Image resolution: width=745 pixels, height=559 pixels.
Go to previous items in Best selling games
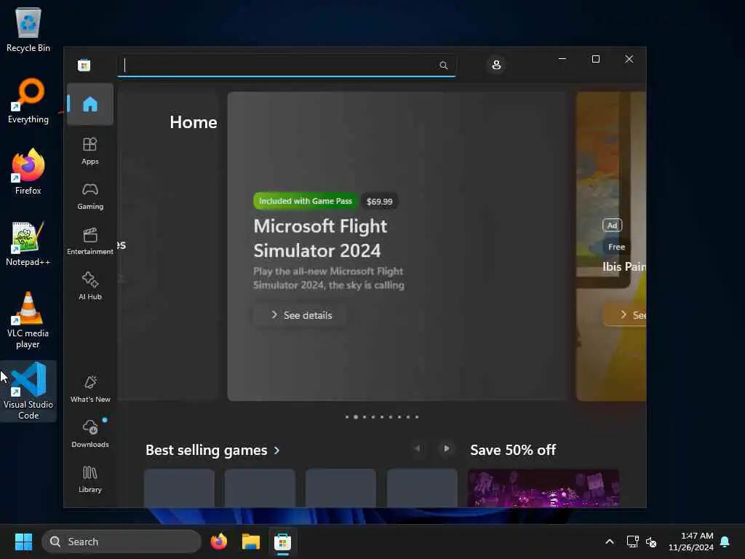click(417, 448)
